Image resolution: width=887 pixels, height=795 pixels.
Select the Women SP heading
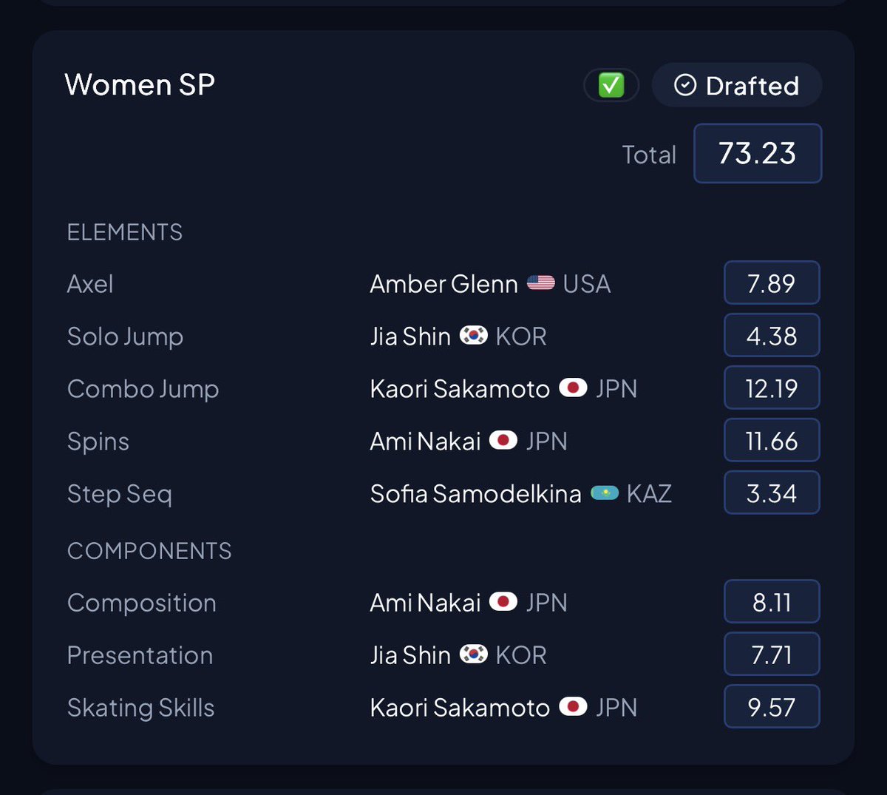coord(140,84)
